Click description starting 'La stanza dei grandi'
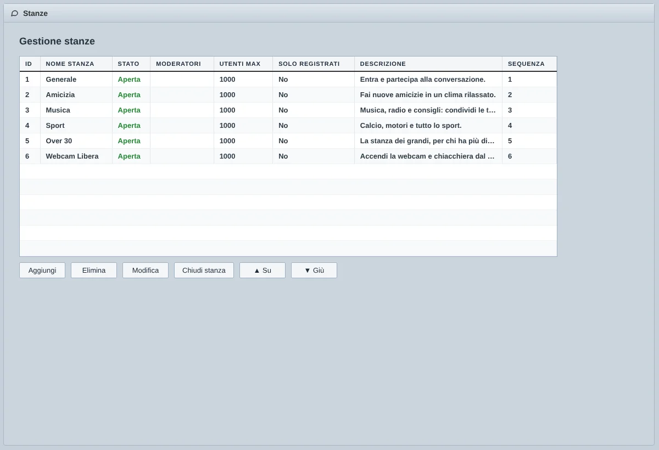Screen dimensions: 659x450 pos(428,141)
